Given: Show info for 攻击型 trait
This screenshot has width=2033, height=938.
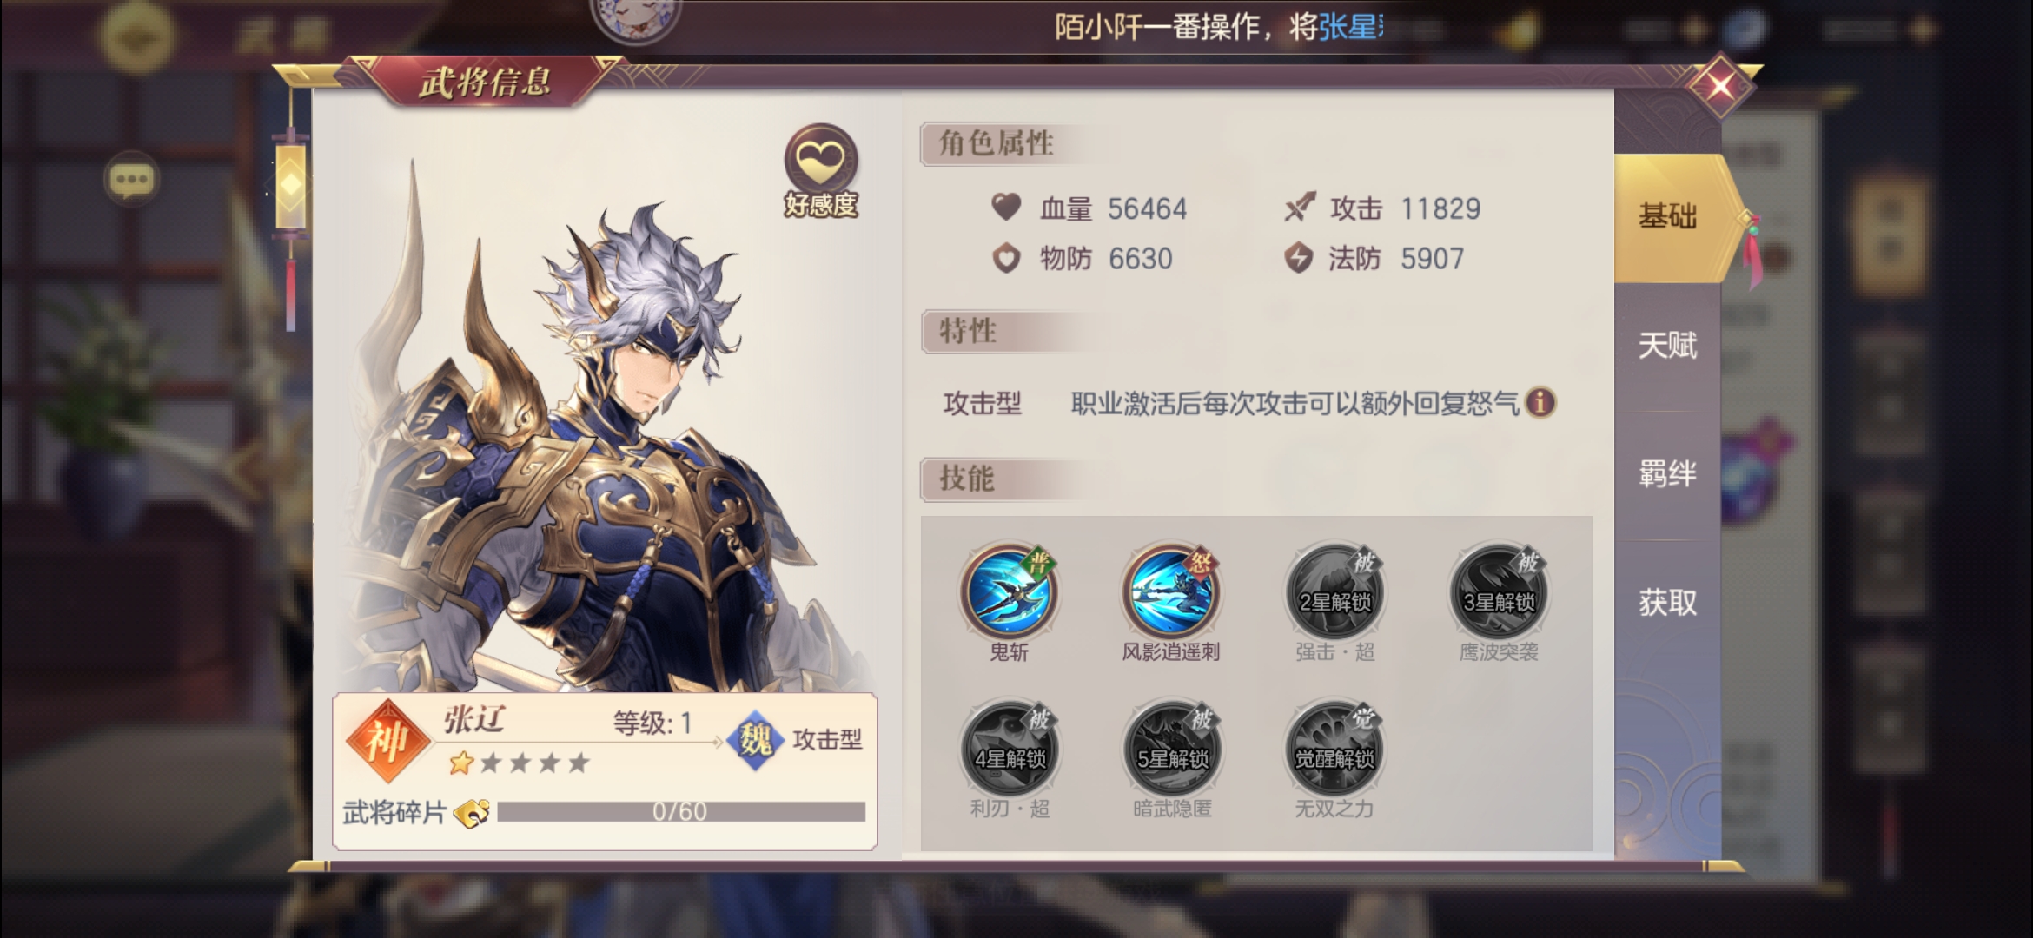Looking at the screenshot, I should tap(1540, 402).
